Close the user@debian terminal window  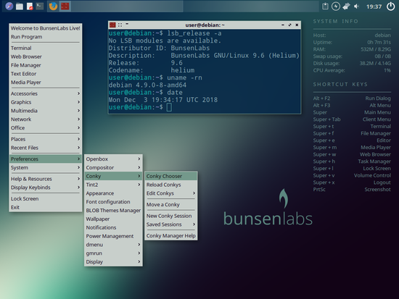(x=297, y=25)
